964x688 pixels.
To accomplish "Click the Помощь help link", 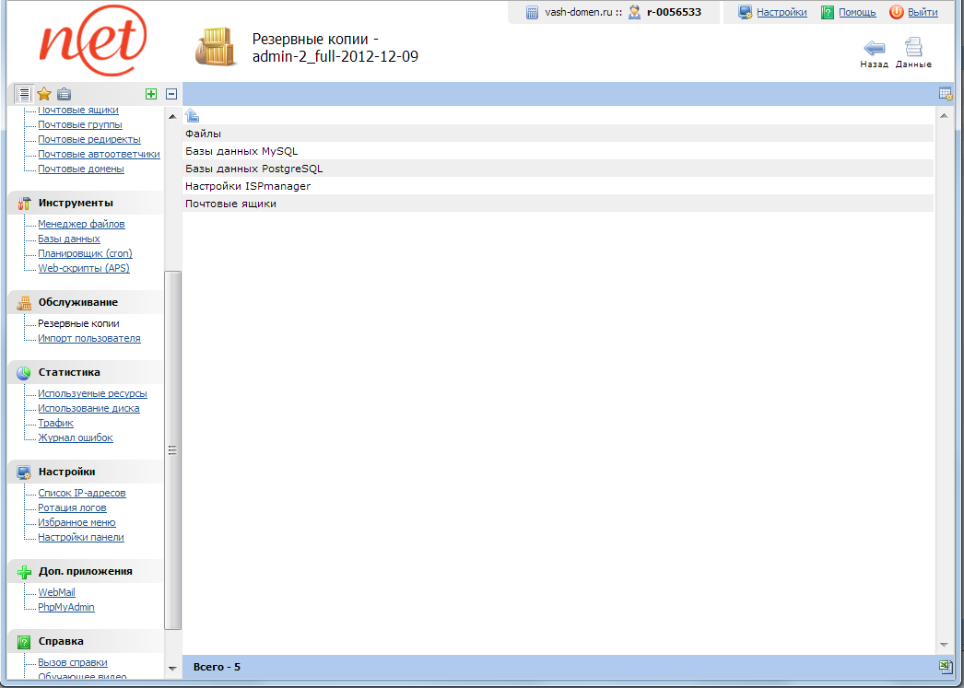I will pyautogui.click(x=856, y=12).
